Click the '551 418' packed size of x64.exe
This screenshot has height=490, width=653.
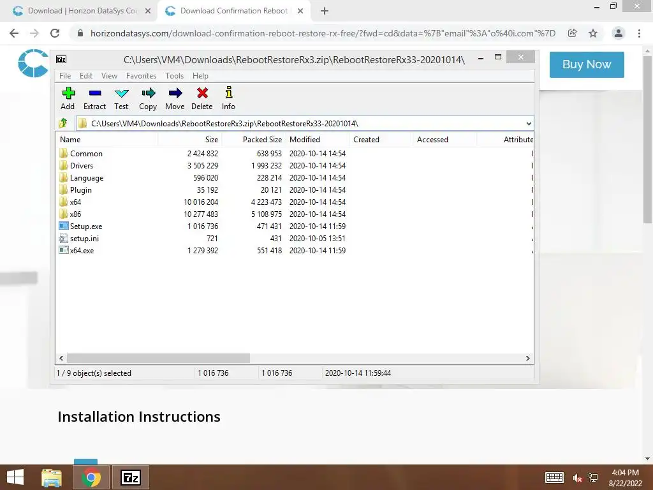point(270,250)
